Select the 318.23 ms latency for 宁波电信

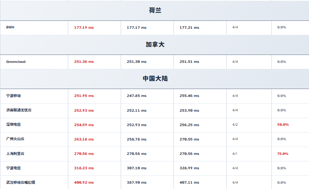(x=84, y=168)
